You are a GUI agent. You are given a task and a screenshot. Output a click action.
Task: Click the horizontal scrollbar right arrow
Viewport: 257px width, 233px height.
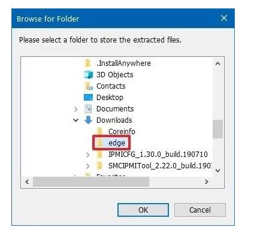coord(207,181)
